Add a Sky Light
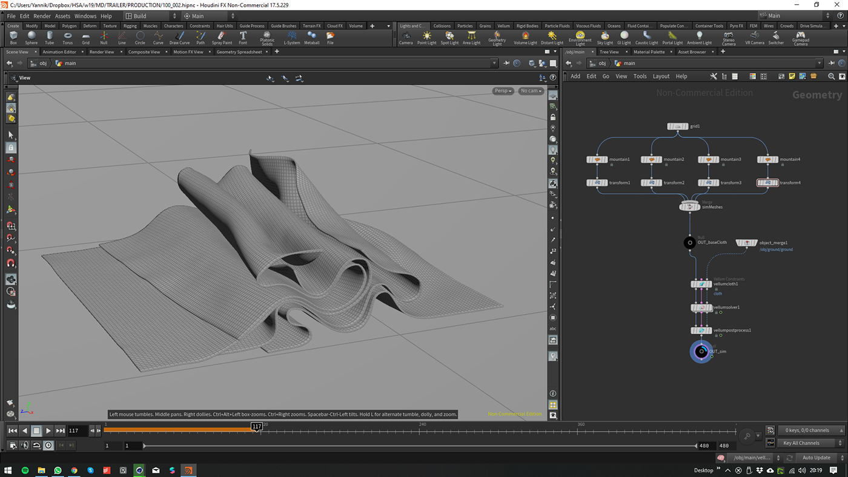This screenshot has height=477, width=848. tap(605, 38)
